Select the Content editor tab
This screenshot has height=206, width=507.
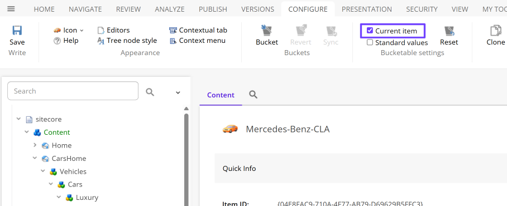(221, 95)
